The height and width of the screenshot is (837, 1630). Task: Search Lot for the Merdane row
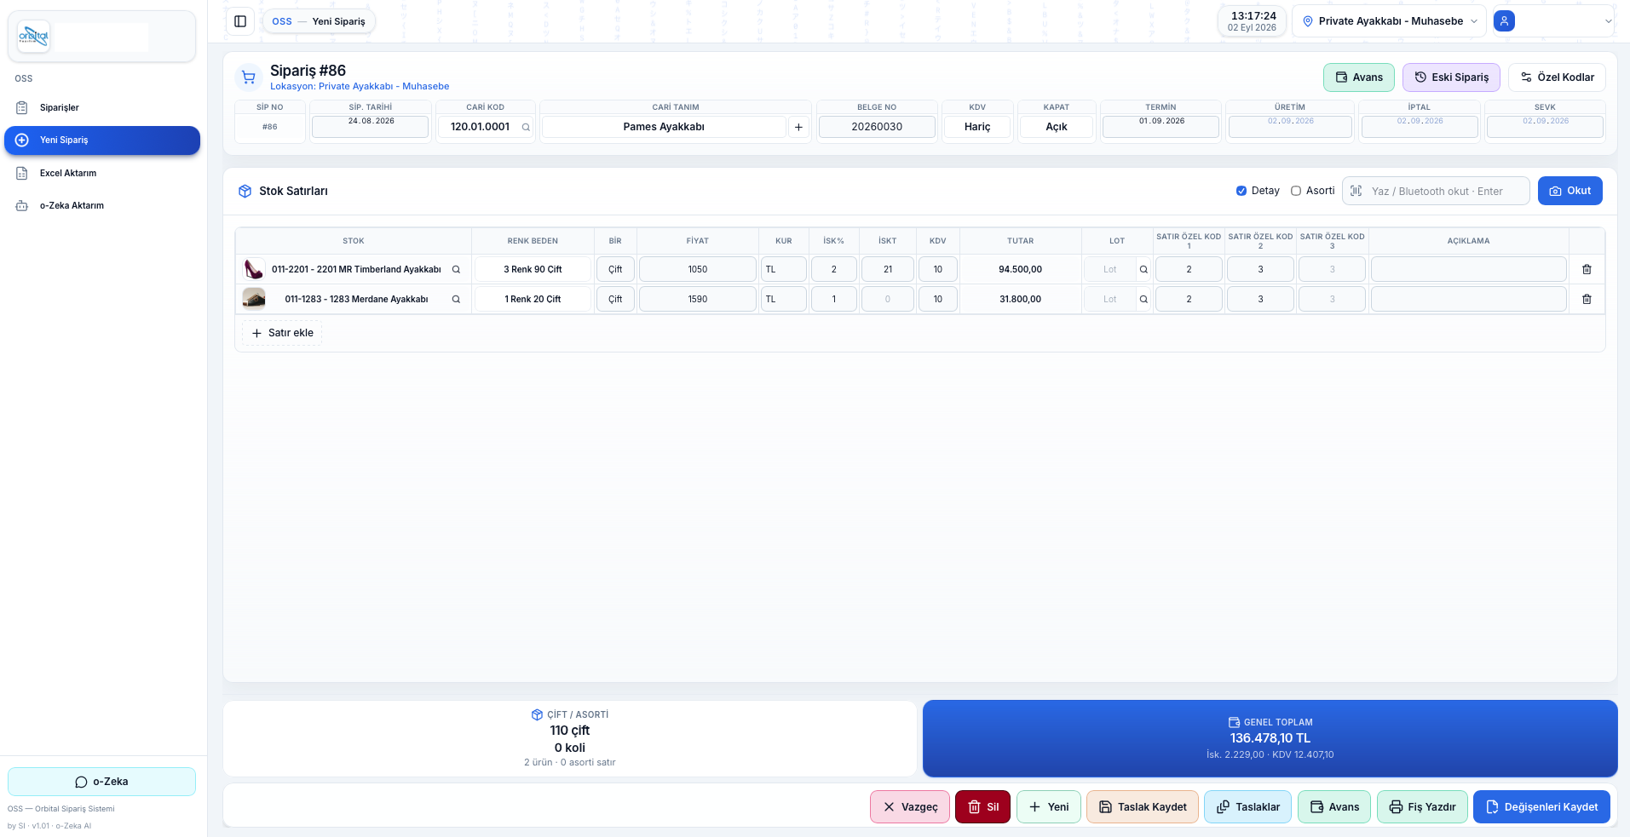tap(1143, 299)
